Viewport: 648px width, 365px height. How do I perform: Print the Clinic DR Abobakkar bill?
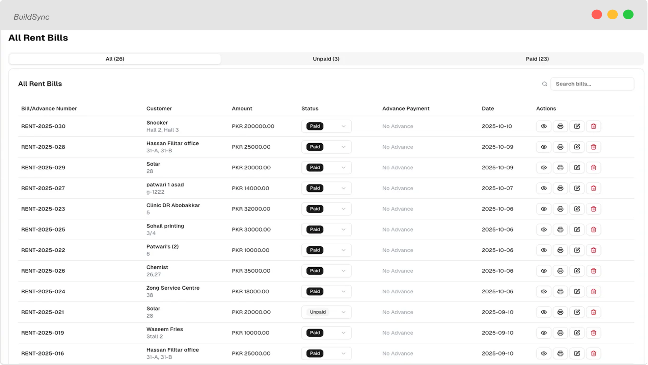[560, 209]
